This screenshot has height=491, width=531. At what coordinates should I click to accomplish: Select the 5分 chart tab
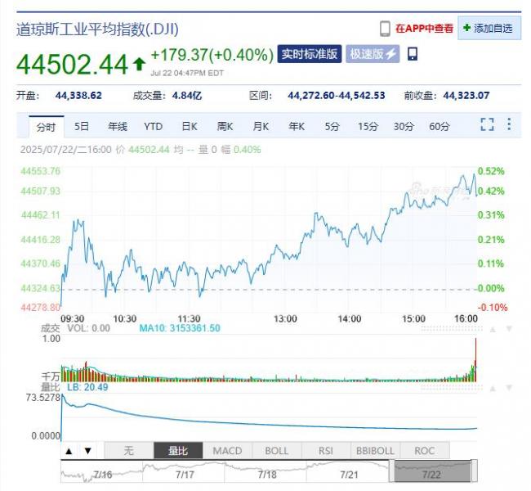(x=332, y=127)
